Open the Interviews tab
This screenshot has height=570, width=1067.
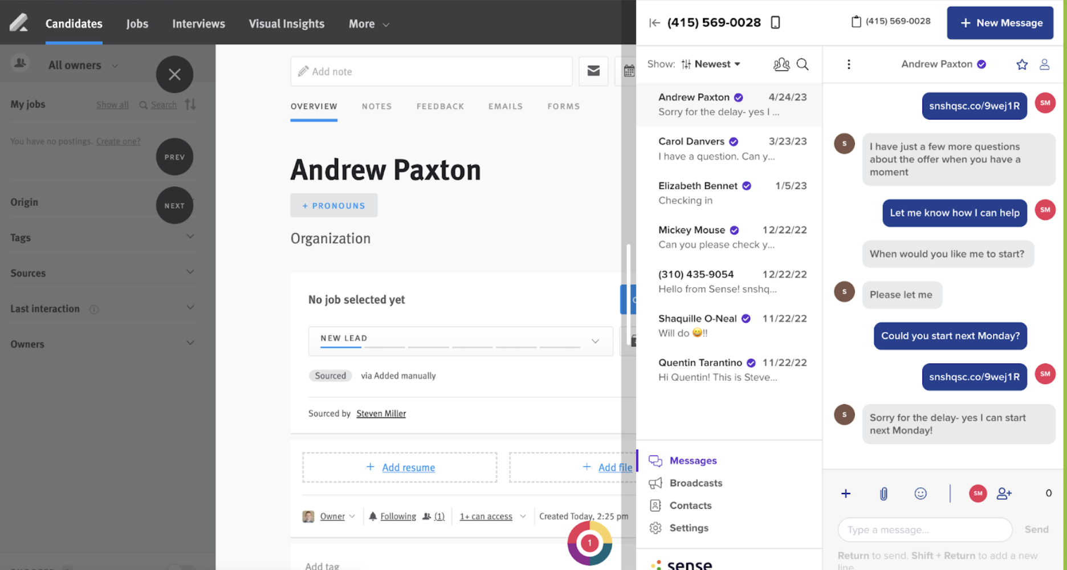click(x=199, y=24)
